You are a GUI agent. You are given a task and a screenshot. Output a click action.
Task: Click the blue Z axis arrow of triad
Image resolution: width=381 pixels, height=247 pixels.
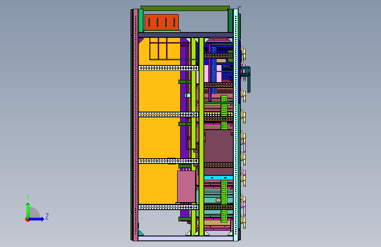[x=36, y=219]
